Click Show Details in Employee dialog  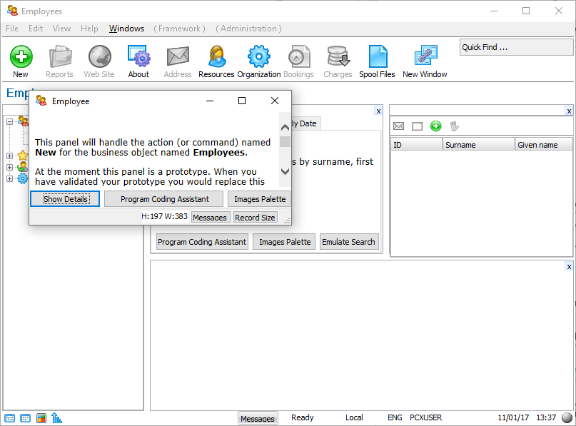click(x=65, y=198)
